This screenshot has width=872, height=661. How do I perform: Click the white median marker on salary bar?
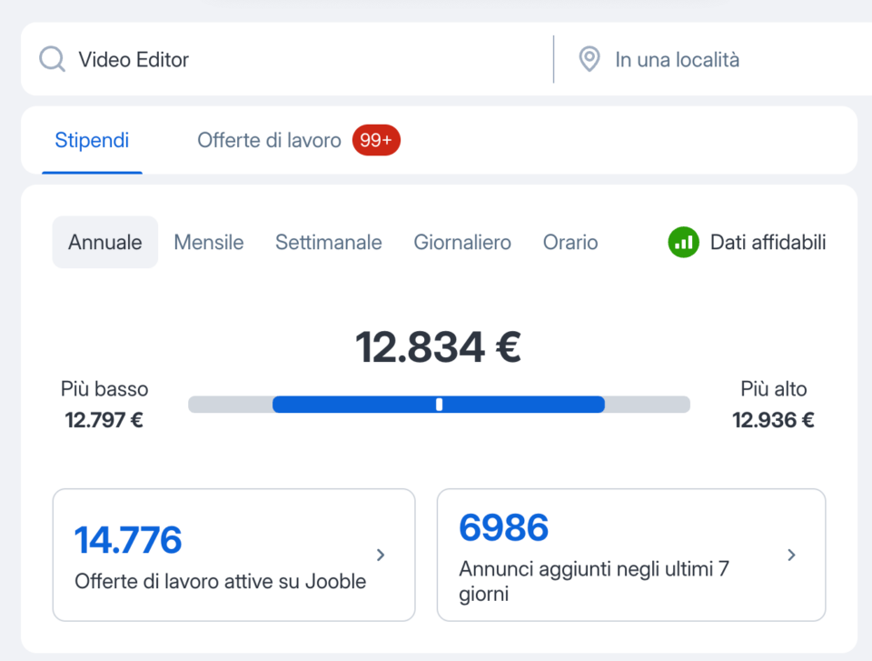pos(439,405)
